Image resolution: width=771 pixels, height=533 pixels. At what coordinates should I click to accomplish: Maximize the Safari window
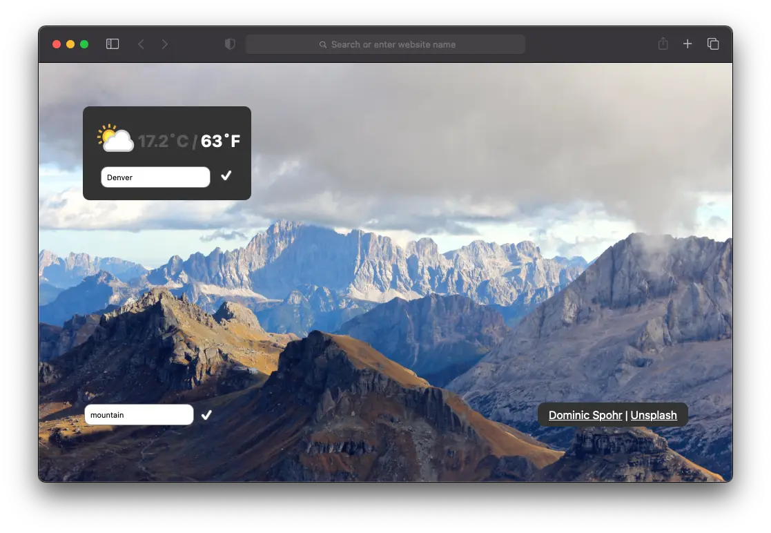point(84,44)
